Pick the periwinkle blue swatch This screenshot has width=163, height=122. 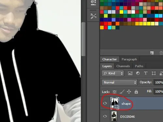point(113,20)
